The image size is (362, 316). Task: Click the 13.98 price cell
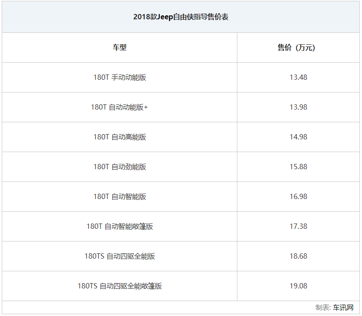pyautogui.click(x=298, y=107)
